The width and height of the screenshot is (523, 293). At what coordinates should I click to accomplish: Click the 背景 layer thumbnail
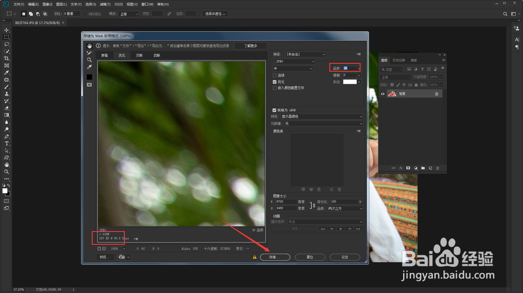pos(392,94)
